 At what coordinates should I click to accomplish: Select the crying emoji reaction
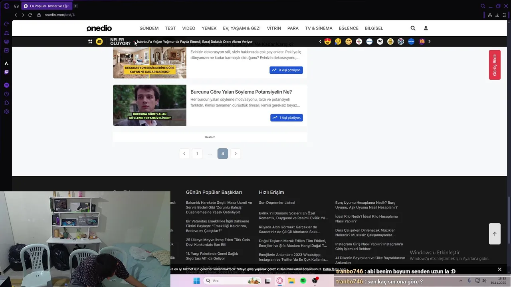point(338,41)
